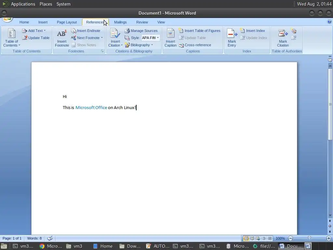
Task: Switch to Draft view
Action: [x=270, y=238]
